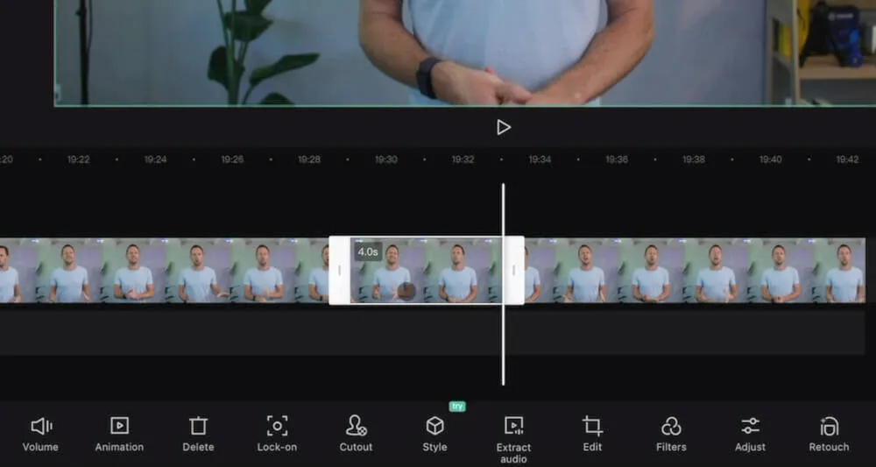The height and width of the screenshot is (467, 876).
Task: Select the Style cube icon
Action: coord(434,427)
